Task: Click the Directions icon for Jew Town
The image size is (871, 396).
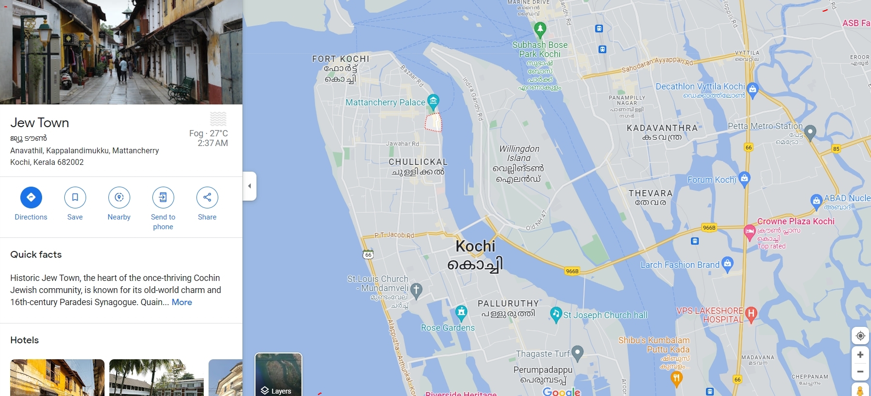Action: tap(31, 197)
